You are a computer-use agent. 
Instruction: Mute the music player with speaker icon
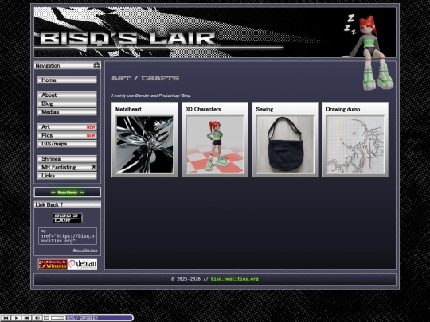(37, 318)
